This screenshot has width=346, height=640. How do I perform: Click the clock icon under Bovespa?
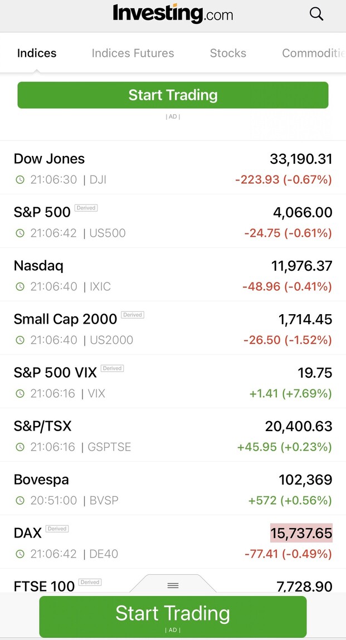click(20, 501)
